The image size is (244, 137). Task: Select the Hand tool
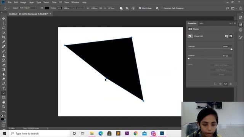point(3,102)
